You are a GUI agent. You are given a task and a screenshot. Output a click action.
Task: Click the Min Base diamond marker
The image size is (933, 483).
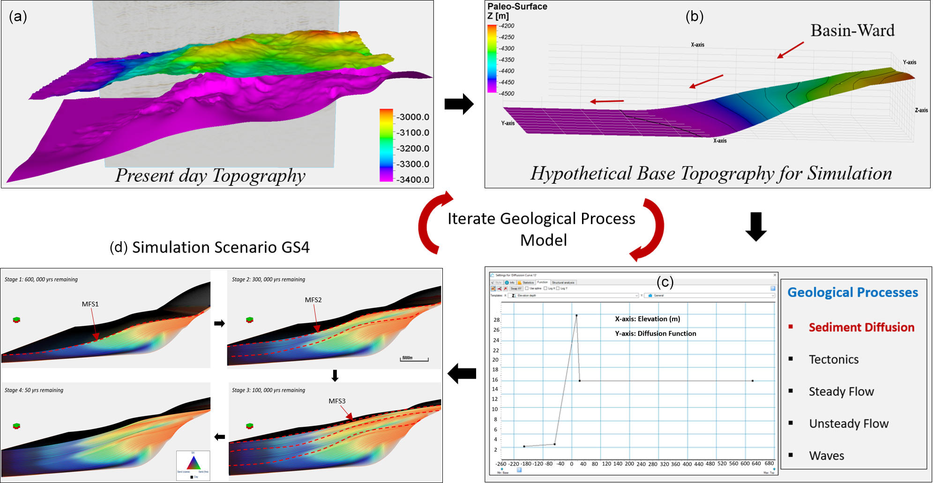(502, 469)
